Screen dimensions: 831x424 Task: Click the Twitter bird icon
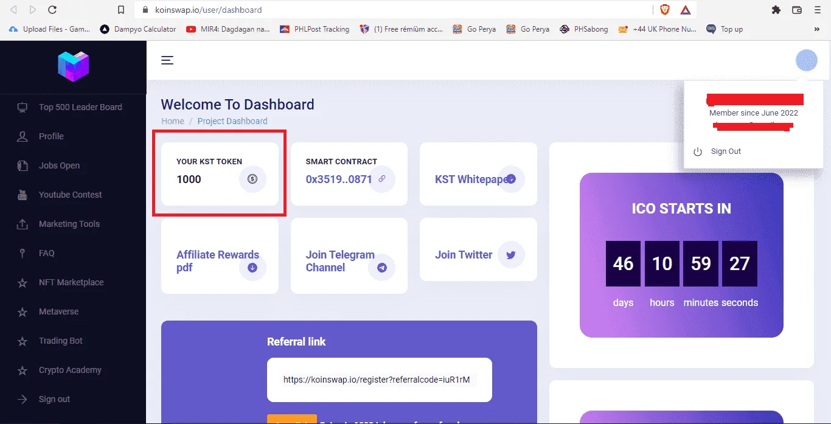[511, 255]
